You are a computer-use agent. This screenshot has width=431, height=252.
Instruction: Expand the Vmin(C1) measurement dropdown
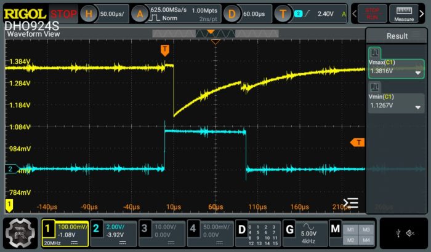click(418, 106)
